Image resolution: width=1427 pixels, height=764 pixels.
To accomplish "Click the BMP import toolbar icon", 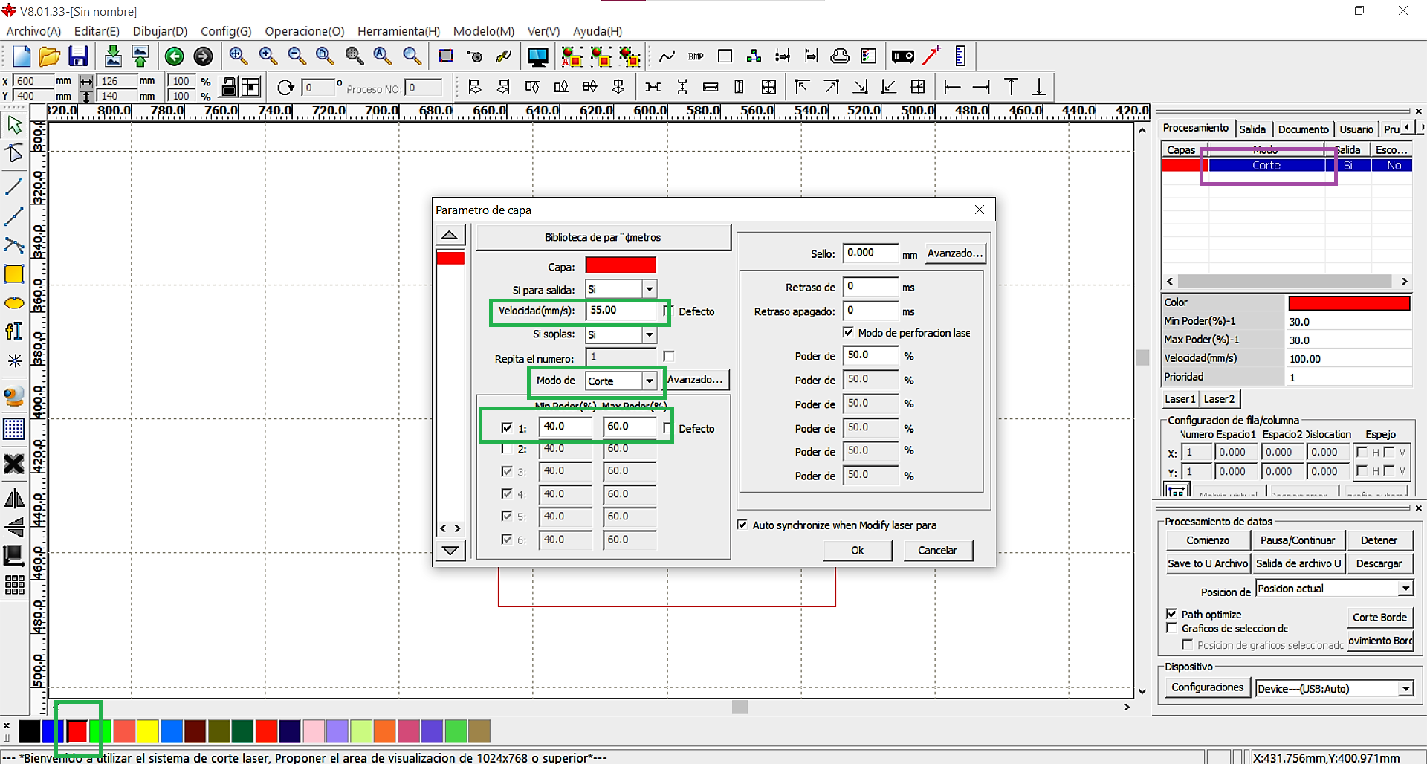I will 696,56.
